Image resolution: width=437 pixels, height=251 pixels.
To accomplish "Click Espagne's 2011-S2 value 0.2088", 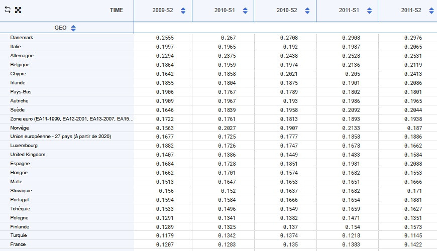I will point(413,164).
